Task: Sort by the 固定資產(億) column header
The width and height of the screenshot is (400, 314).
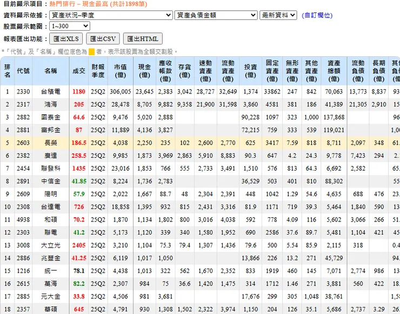Action: coord(272,71)
